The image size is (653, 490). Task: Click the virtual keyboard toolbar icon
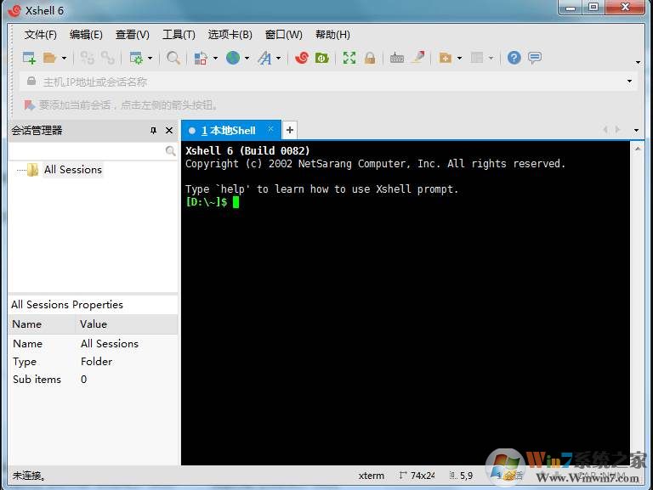pyautogui.click(x=397, y=58)
